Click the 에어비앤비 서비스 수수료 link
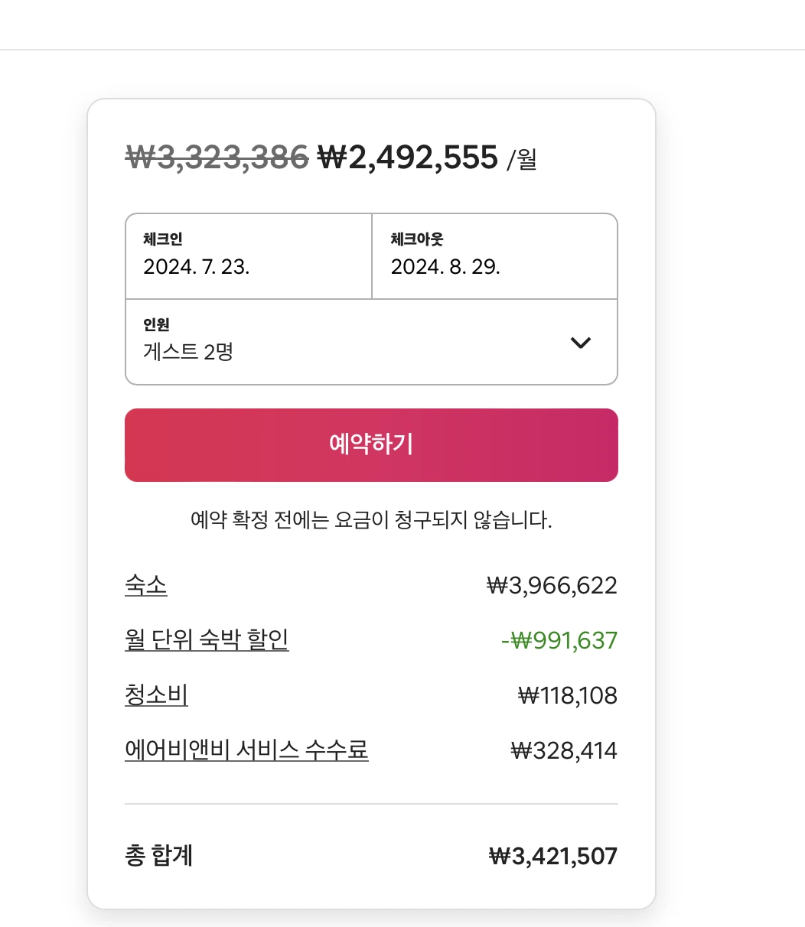The image size is (805, 927). [x=246, y=750]
